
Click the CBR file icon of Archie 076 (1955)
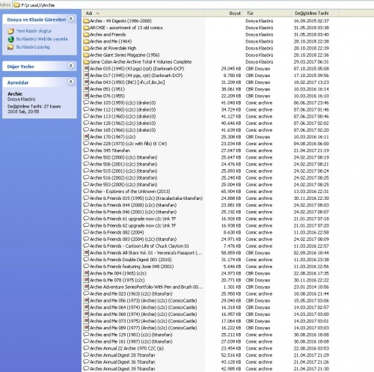pyautogui.click(x=86, y=96)
